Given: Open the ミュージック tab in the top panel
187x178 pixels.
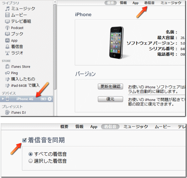Looking at the screenshot, I should pyautogui.click(x=171, y=3).
